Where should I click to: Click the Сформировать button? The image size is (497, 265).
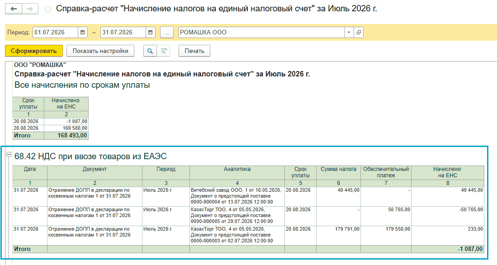(x=34, y=51)
